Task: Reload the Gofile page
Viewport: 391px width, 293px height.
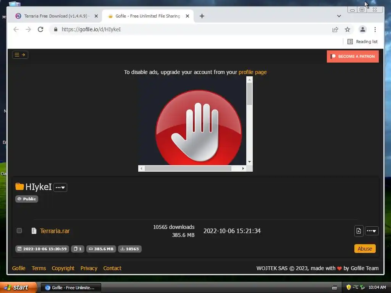Action: [40, 29]
